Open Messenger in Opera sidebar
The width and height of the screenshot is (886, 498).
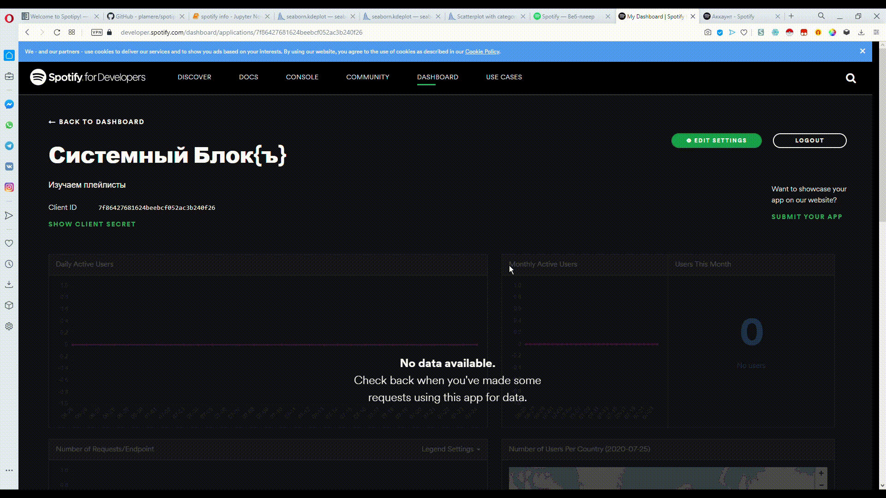[x=9, y=105]
